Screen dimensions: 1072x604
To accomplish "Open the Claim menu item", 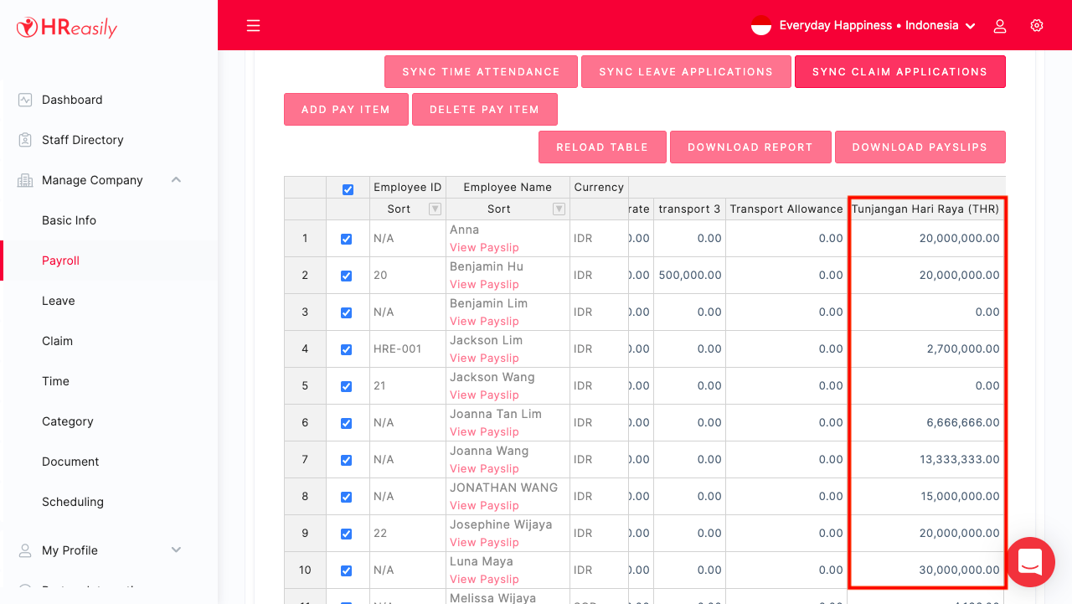I will coord(57,341).
